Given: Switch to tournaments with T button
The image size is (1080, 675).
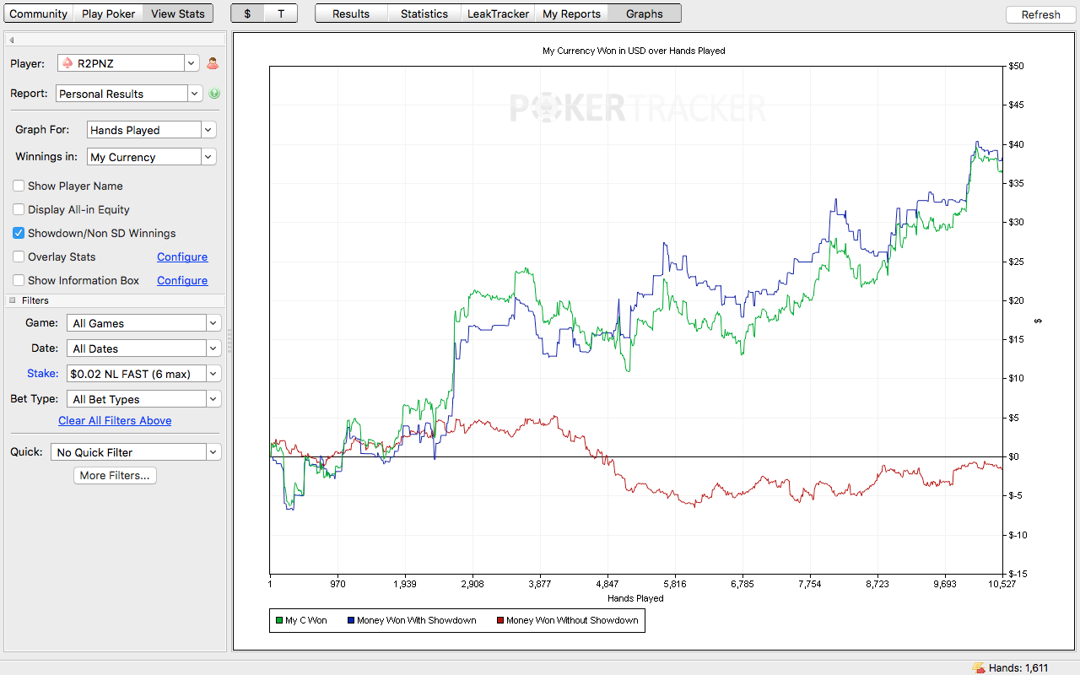Looking at the screenshot, I should (x=281, y=13).
